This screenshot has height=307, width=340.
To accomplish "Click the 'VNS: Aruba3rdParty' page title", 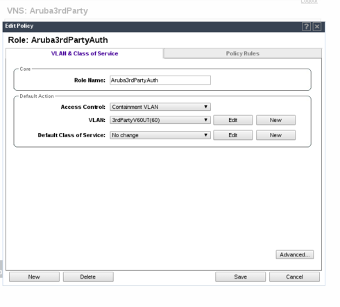I will coord(47,11).
